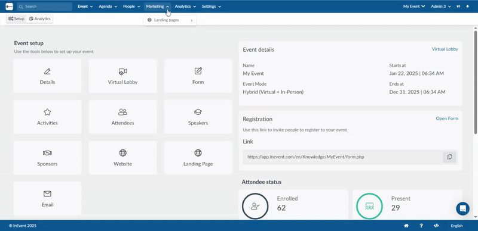Open the Speakers graduation cap tile

coord(198,117)
